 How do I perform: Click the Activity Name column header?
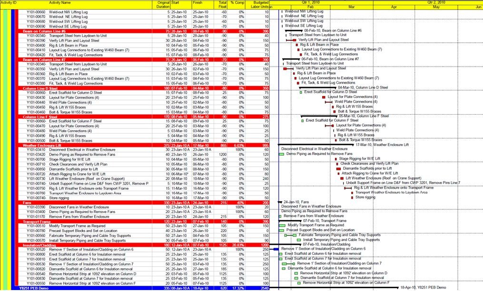[x=60, y=2]
